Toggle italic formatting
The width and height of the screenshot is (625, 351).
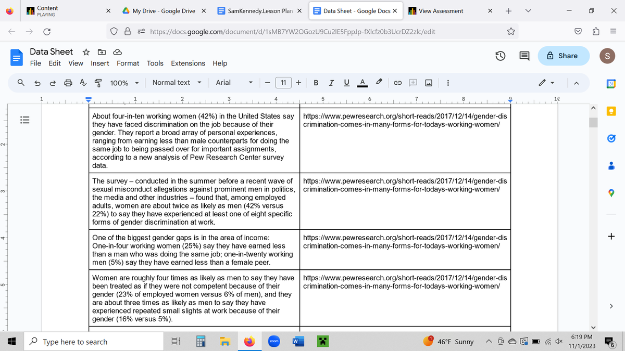click(x=331, y=82)
